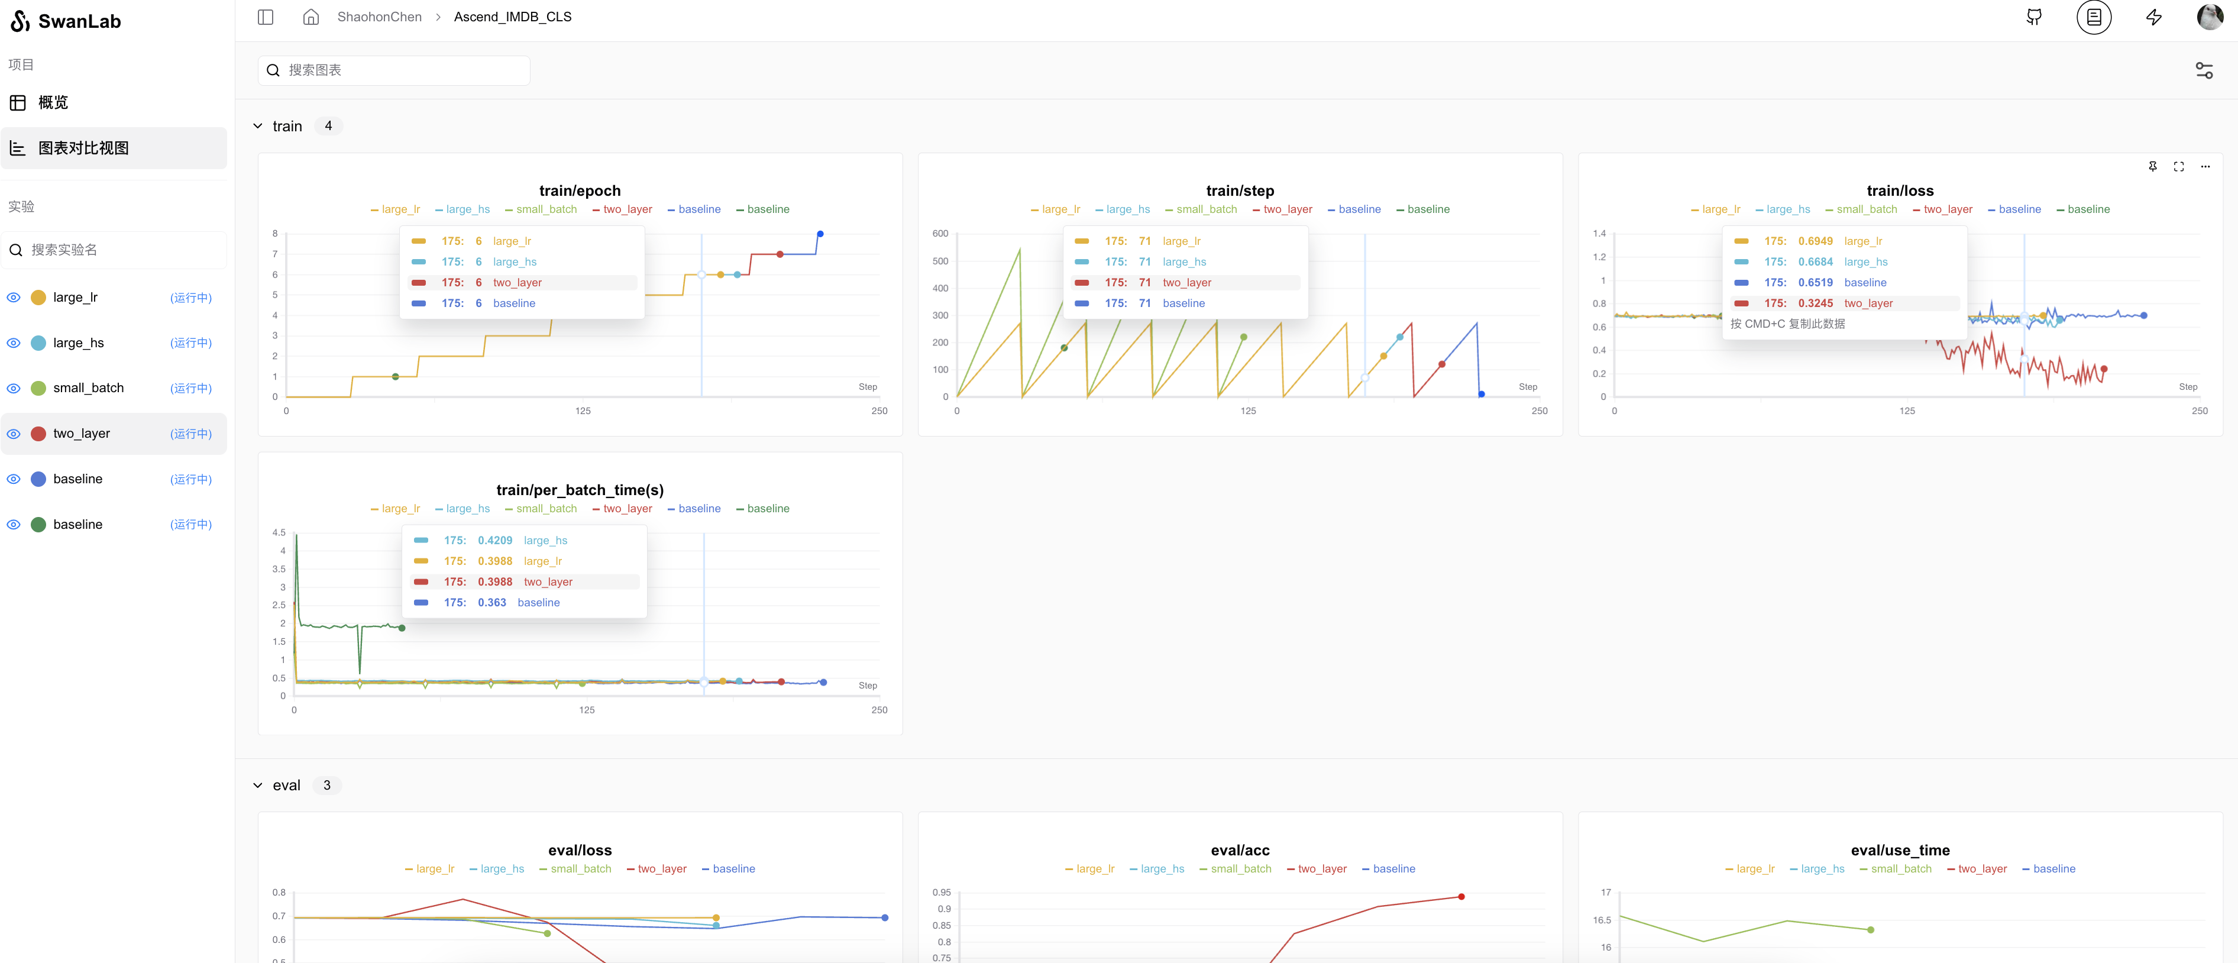Viewport: 2238px width, 963px height.
Task: Click the lightning bolt icon
Action: tap(2154, 17)
